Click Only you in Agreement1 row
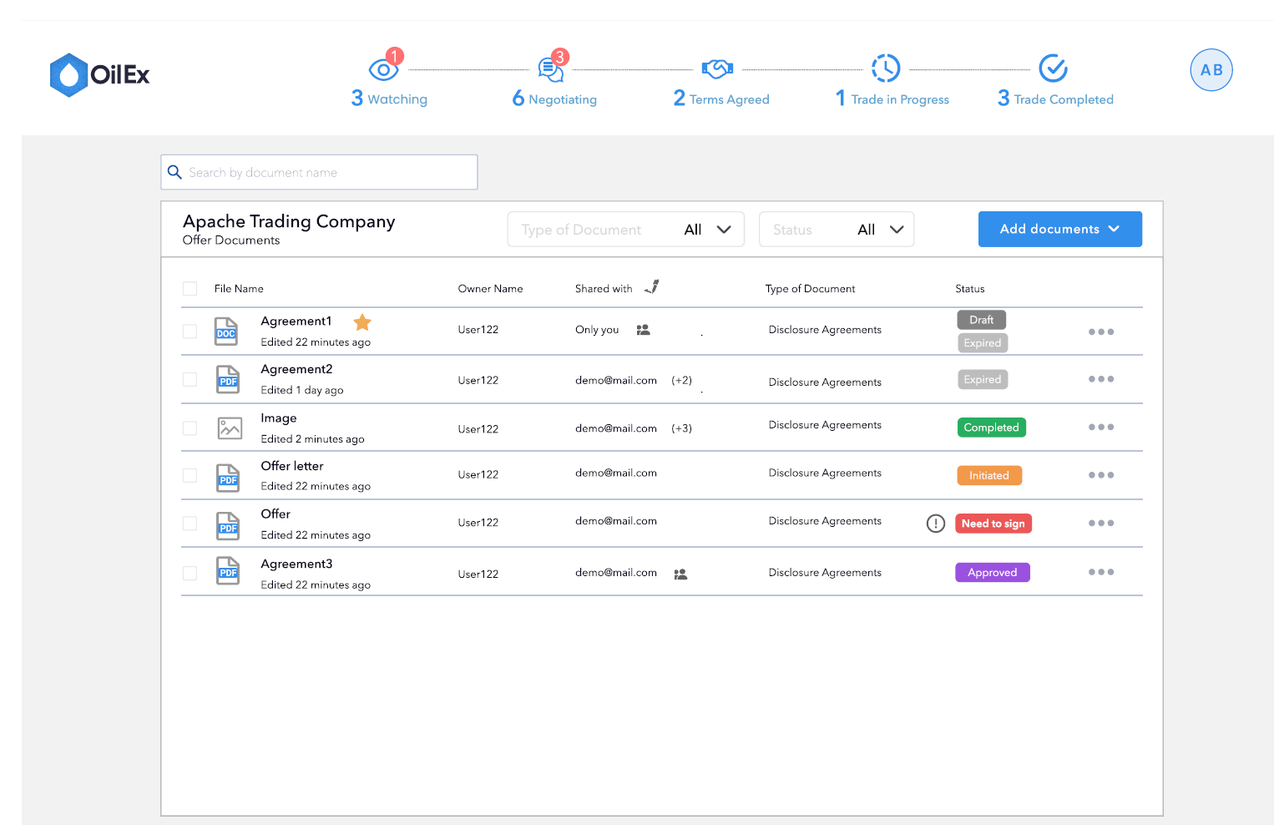Screen dimensions: 1274x825 pos(597,330)
